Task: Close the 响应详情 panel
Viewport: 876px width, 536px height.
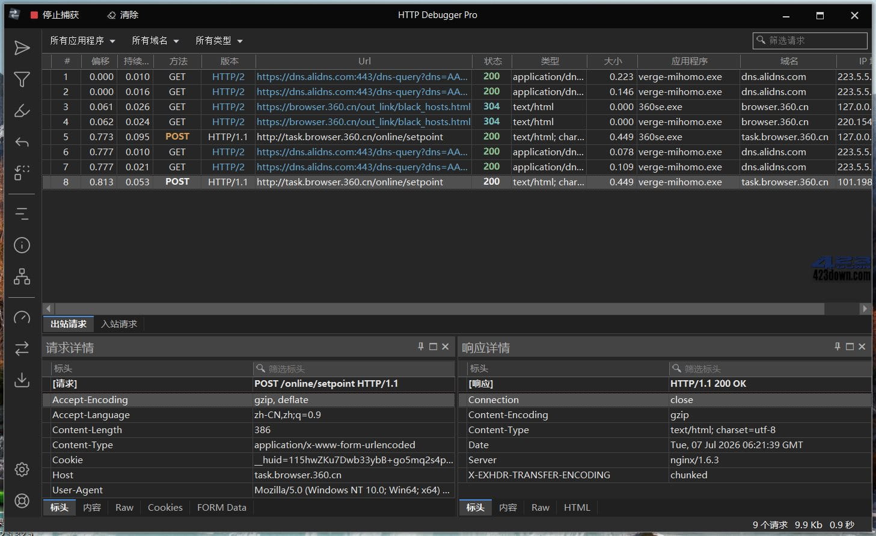Action: point(862,347)
